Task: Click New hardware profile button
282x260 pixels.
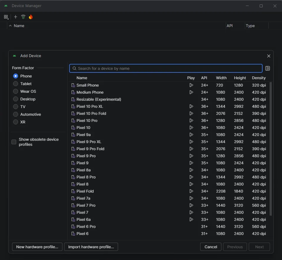Action: tap(37, 247)
